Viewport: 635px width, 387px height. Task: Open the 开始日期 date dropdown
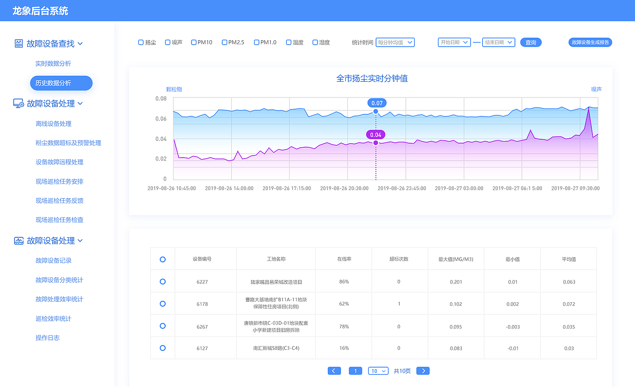click(x=454, y=43)
